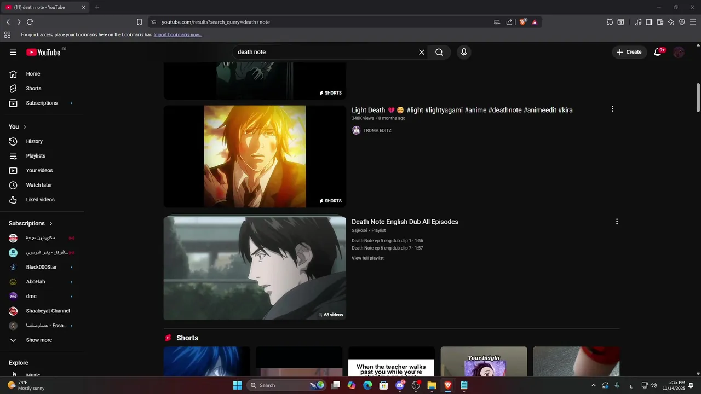Start voice search with microphone icon
Screen dimensions: 701x394
(x=464, y=52)
